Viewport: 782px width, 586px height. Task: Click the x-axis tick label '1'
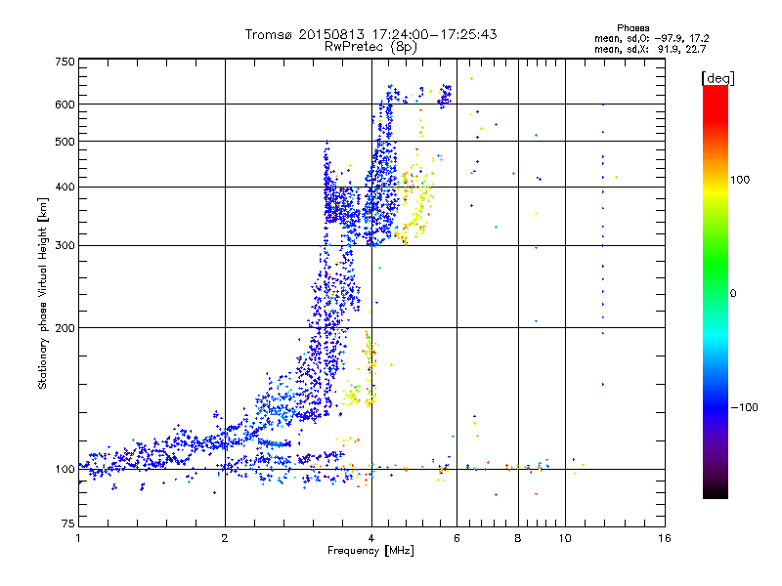pyautogui.click(x=78, y=538)
